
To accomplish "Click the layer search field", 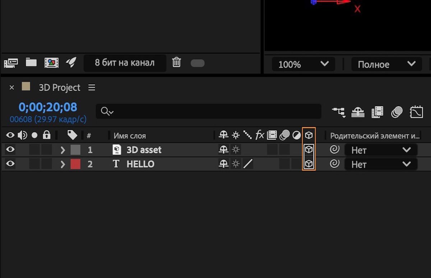I will (x=208, y=112).
